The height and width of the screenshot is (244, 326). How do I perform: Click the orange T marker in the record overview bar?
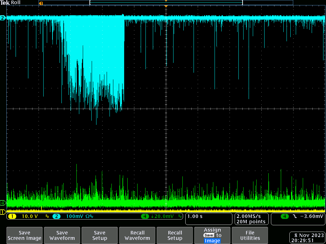(40, 3)
